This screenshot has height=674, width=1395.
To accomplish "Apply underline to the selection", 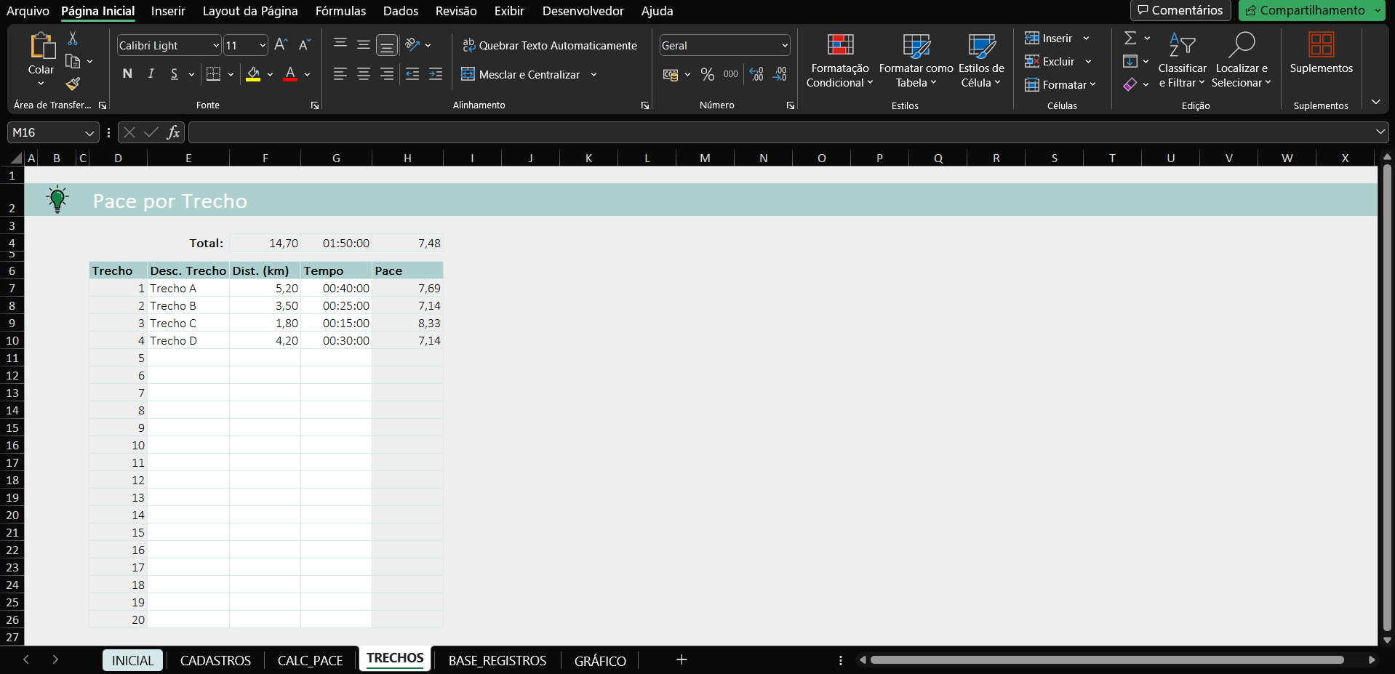I will [175, 73].
